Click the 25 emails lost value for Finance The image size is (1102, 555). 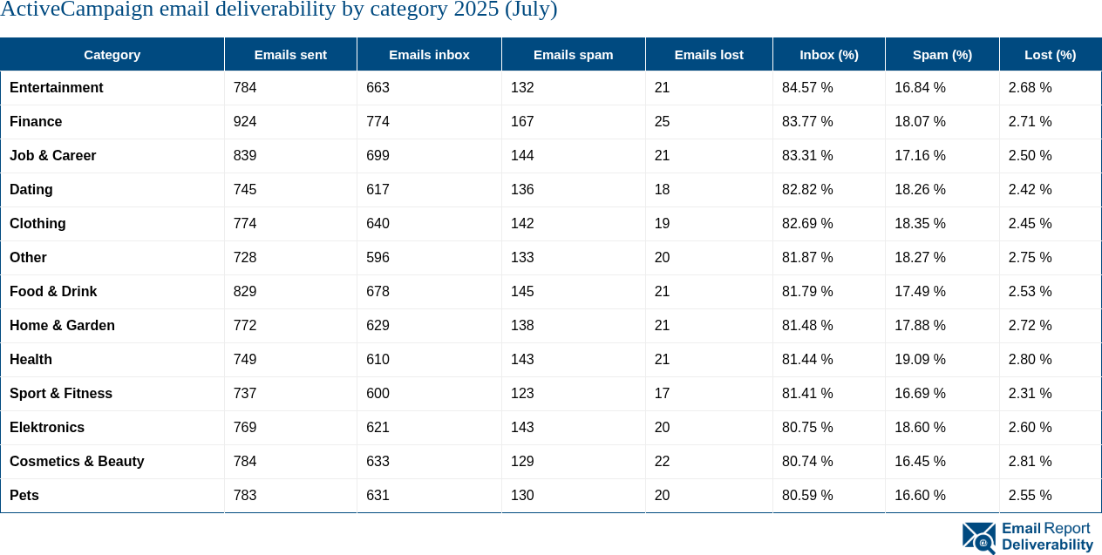(663, 122)
